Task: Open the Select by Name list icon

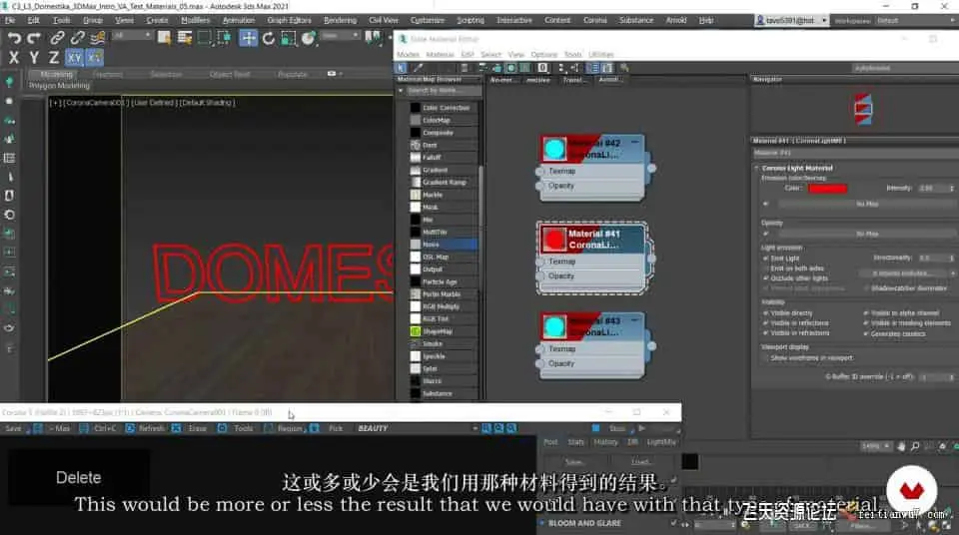Action: [184, 38]
